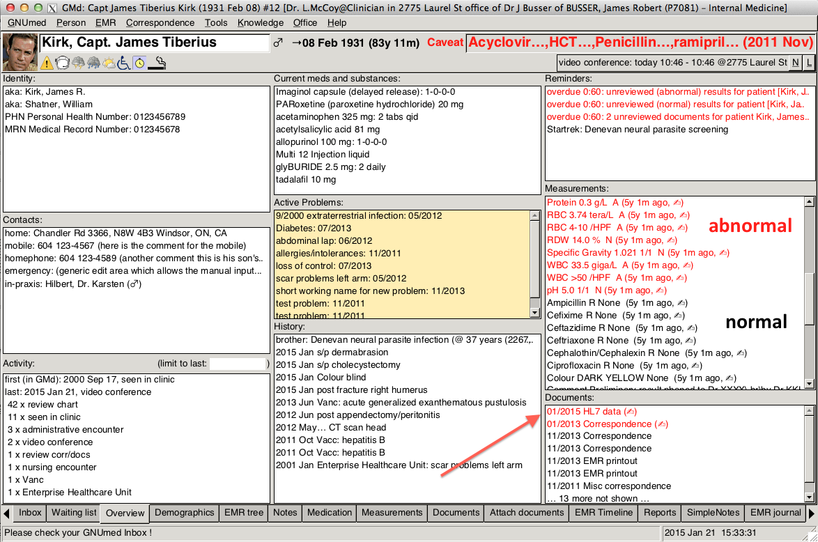Open the GNUmed menu
Viewport: 818px width, 542px height.
coord(26,23)
